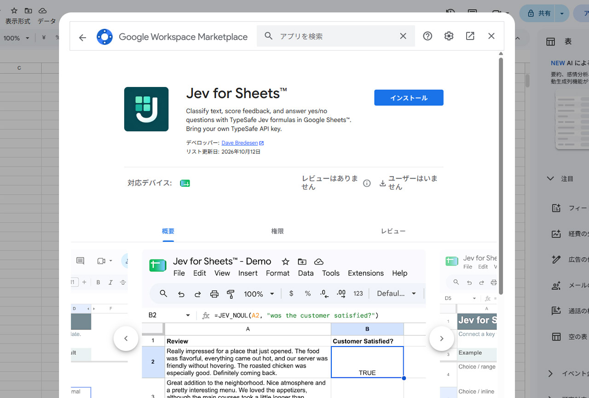The height and width of the screenshot is (398, 589).
Task: Click the table preview thumbnail in side panel
Action: [x=572, y=120]
